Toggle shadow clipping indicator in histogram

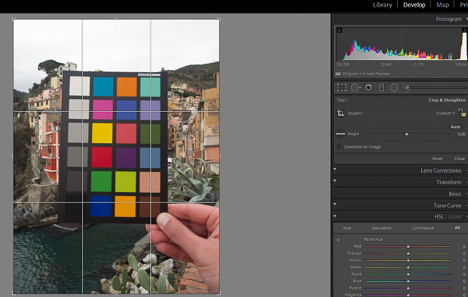point(340,30)
